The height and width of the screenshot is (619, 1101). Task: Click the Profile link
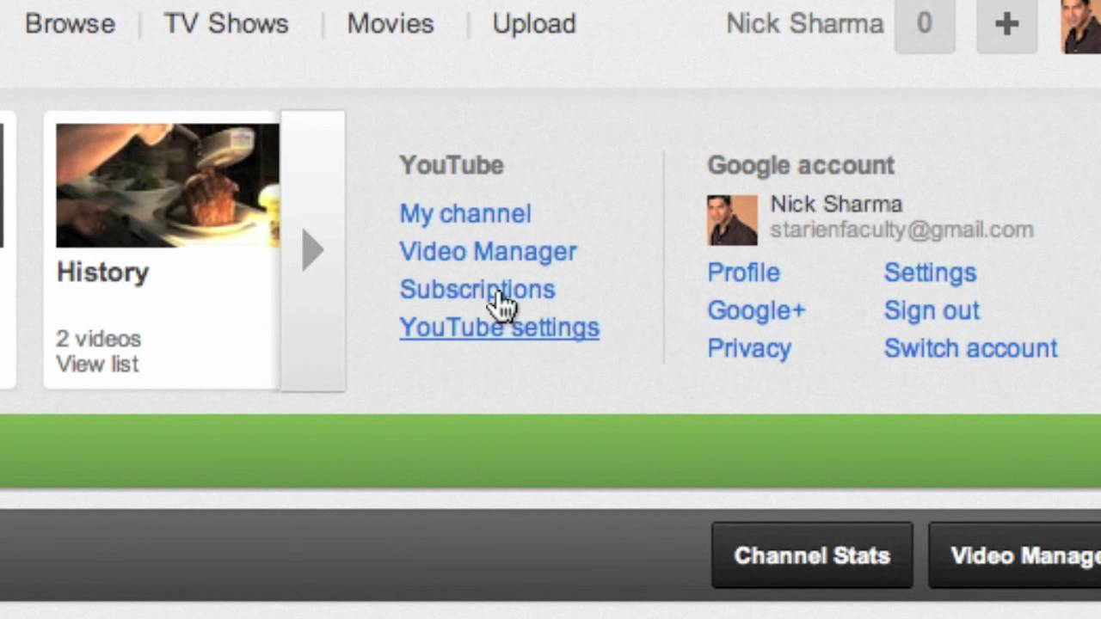[x=743, y=273]
